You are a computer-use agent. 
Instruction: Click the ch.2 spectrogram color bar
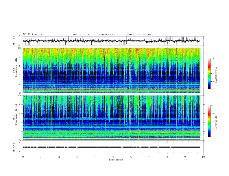pos(209,121)
